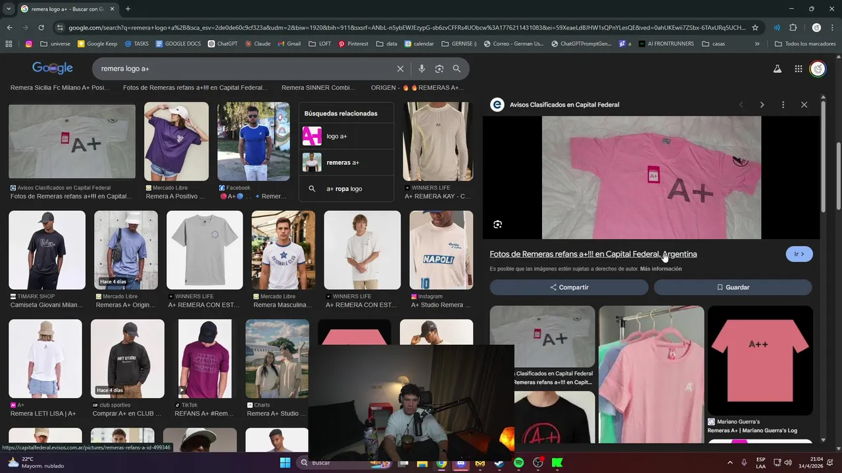This screenshot has height=473, width=842.
Task: Click the browser back arrow
Action: [9, 28]
